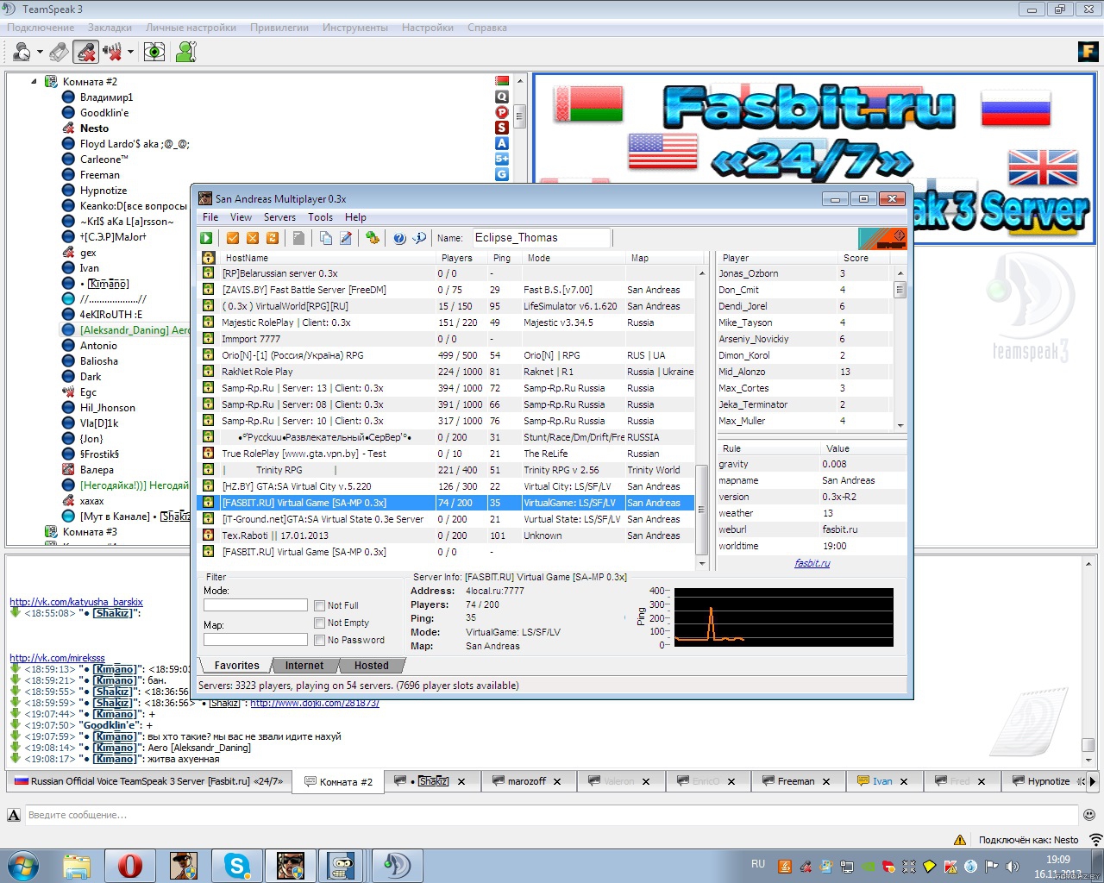Sort player list by Score column header
Image resolution: width=1104 pixels, height=883 pixels.
click(x=863, y=258)
